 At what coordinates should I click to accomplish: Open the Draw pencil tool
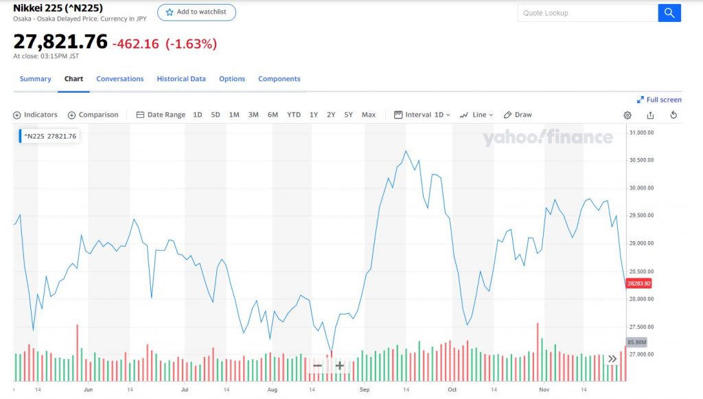coord(518,115)
